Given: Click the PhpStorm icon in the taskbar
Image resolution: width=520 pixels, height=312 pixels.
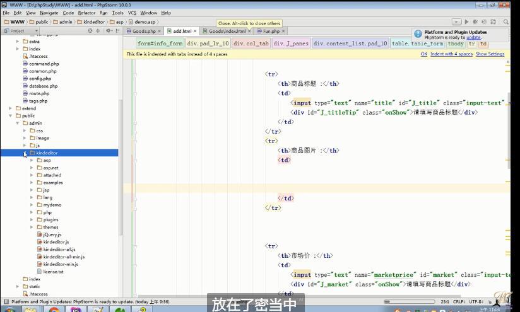Looking at the screenshot, I should [76, 309].
